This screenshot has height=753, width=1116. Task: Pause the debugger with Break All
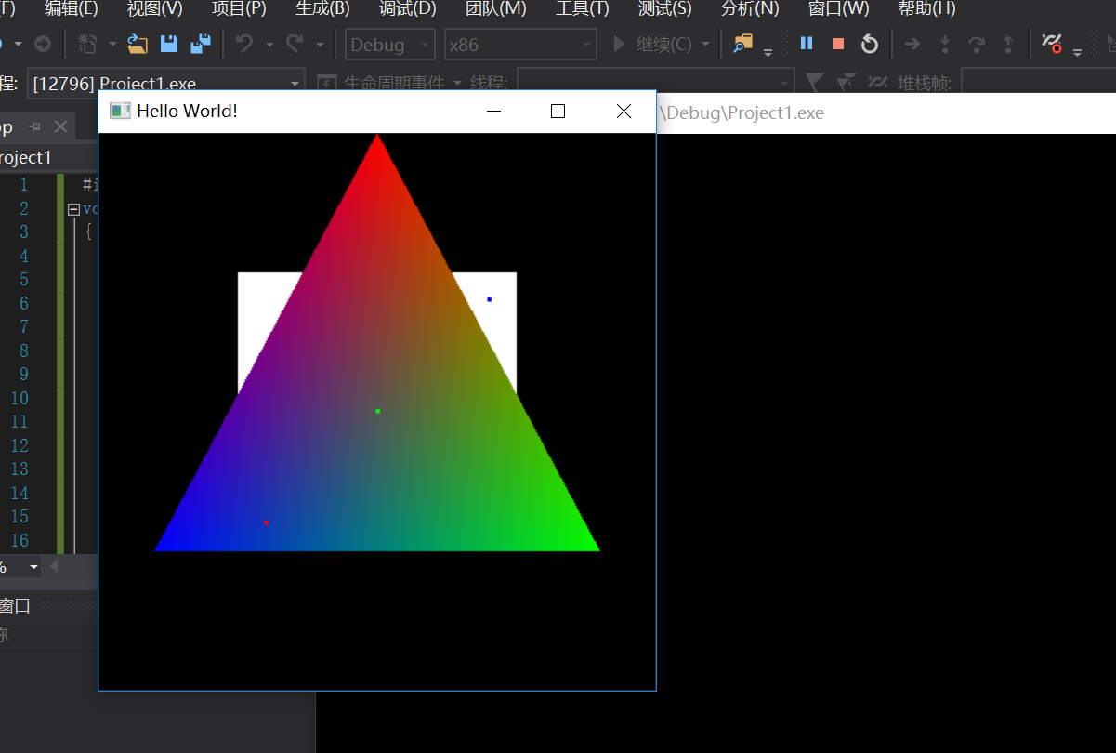(807, 44)
